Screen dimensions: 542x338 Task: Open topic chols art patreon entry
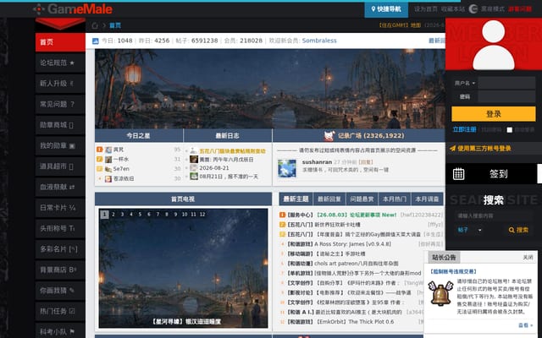click(x=356, y=264)
